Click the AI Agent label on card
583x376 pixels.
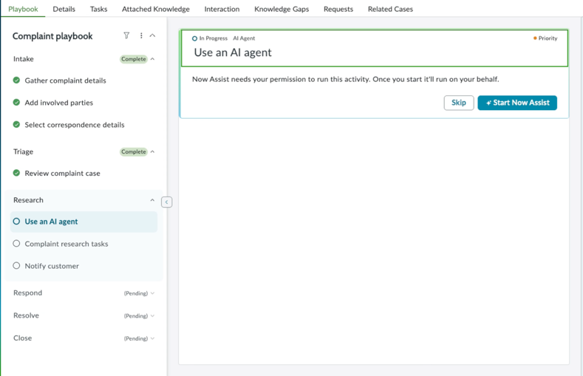coord(244,38)
